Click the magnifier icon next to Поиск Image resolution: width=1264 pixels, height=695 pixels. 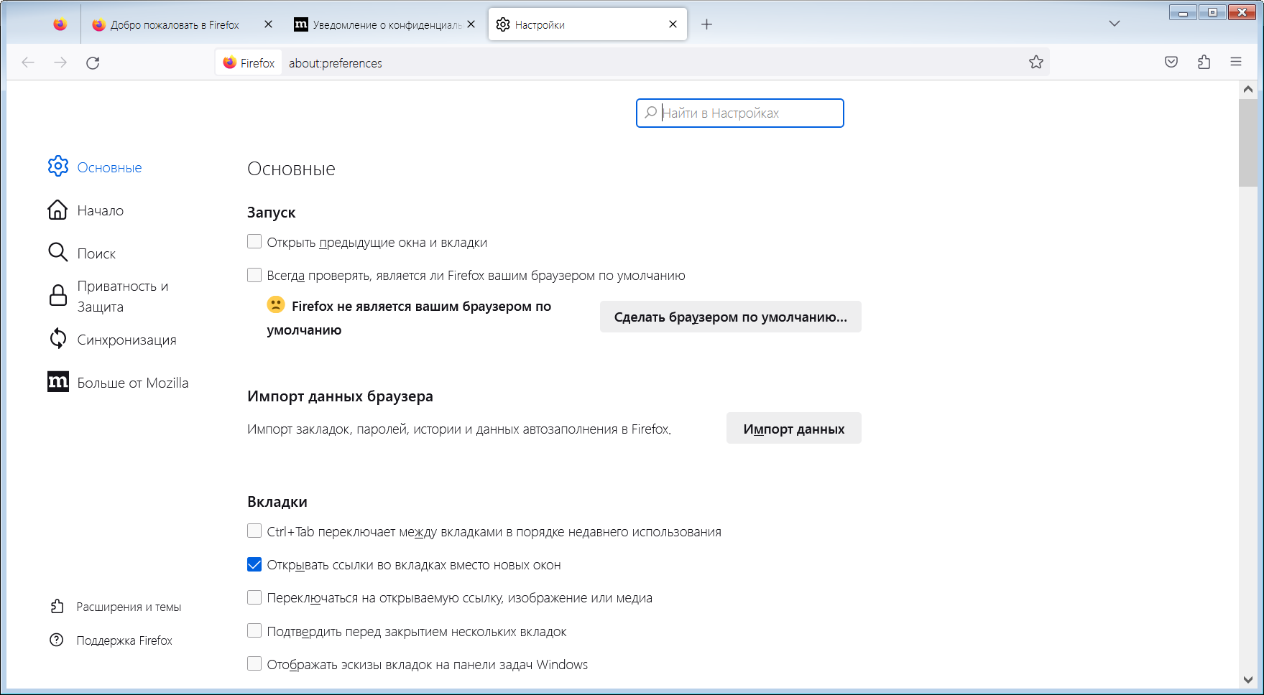(x=57, y=252)
